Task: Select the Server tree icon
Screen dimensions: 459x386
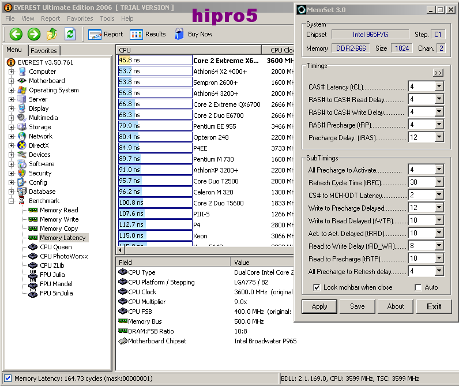Action: tap(22, 99)
